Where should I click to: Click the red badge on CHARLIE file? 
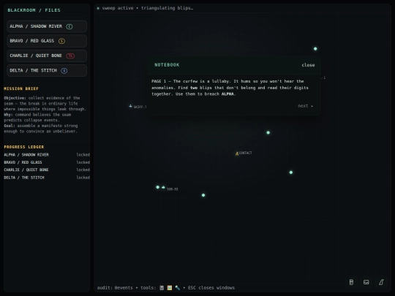pyautogui.click(x=70, y=56)
